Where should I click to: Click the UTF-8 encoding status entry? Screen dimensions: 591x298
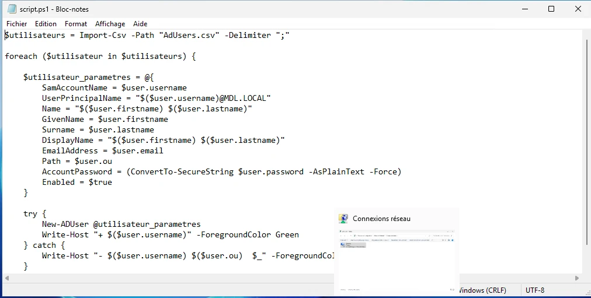(x=535, y=290)
